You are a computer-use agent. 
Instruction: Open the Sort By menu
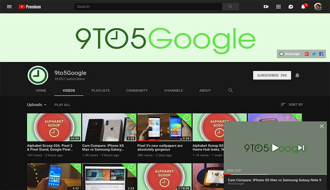pyautogui.click(x=292, y=104)
